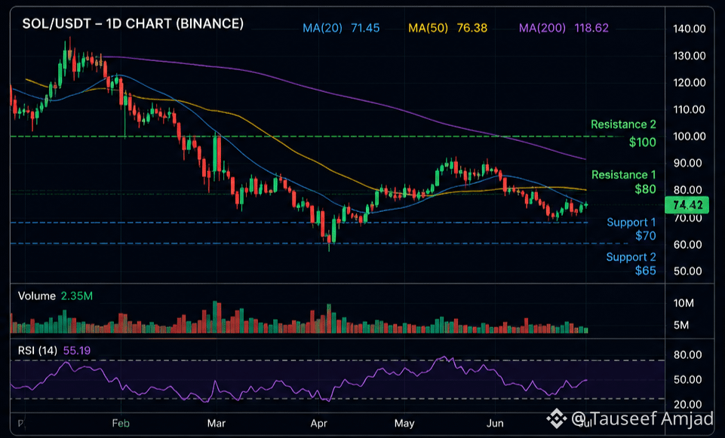Click the Resistance 2 label

(623, 124)
